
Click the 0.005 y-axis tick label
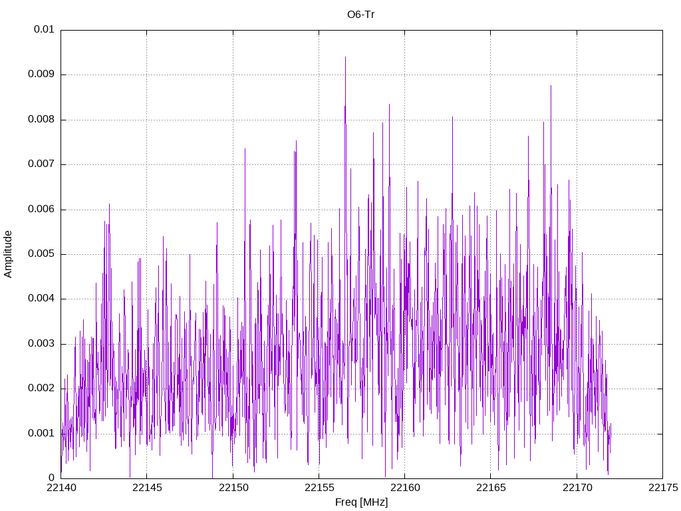pos(41,254)
